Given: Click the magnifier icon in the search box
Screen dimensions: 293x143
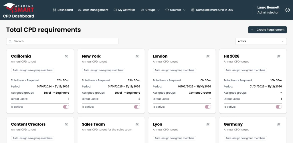Looking at the screenshot, I should (10, 41).
